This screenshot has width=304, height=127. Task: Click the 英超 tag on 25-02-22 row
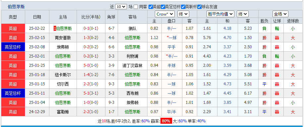pyautogui.click(x=13, y=29)
